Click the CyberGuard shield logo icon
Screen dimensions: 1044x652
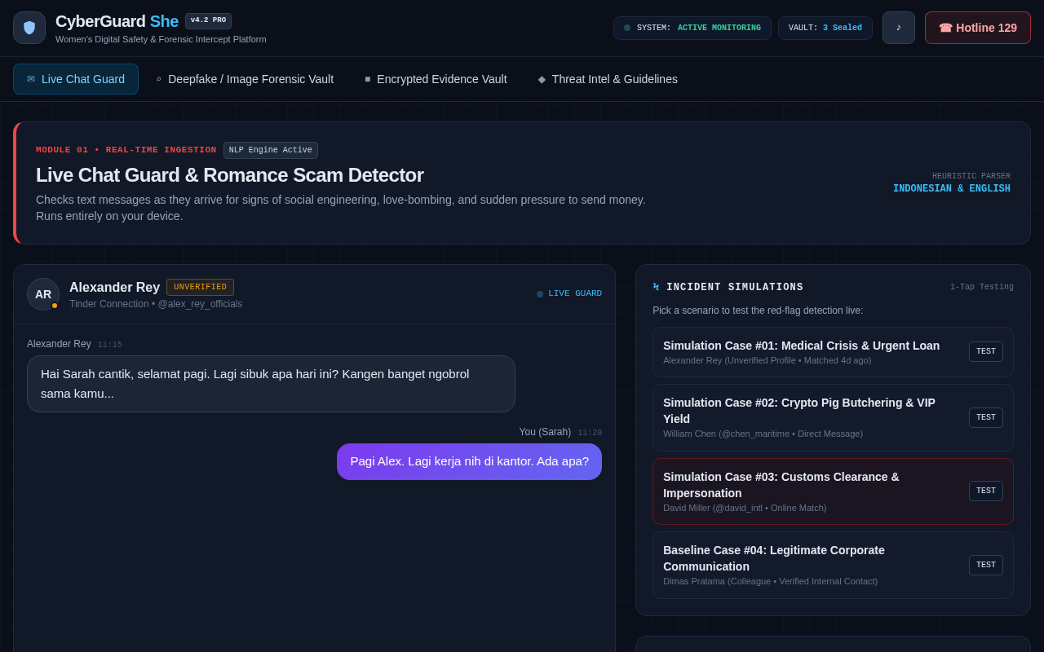pos(29,28)
